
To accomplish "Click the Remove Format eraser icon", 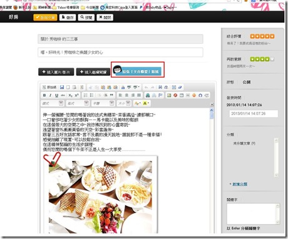I will (180, 87).
